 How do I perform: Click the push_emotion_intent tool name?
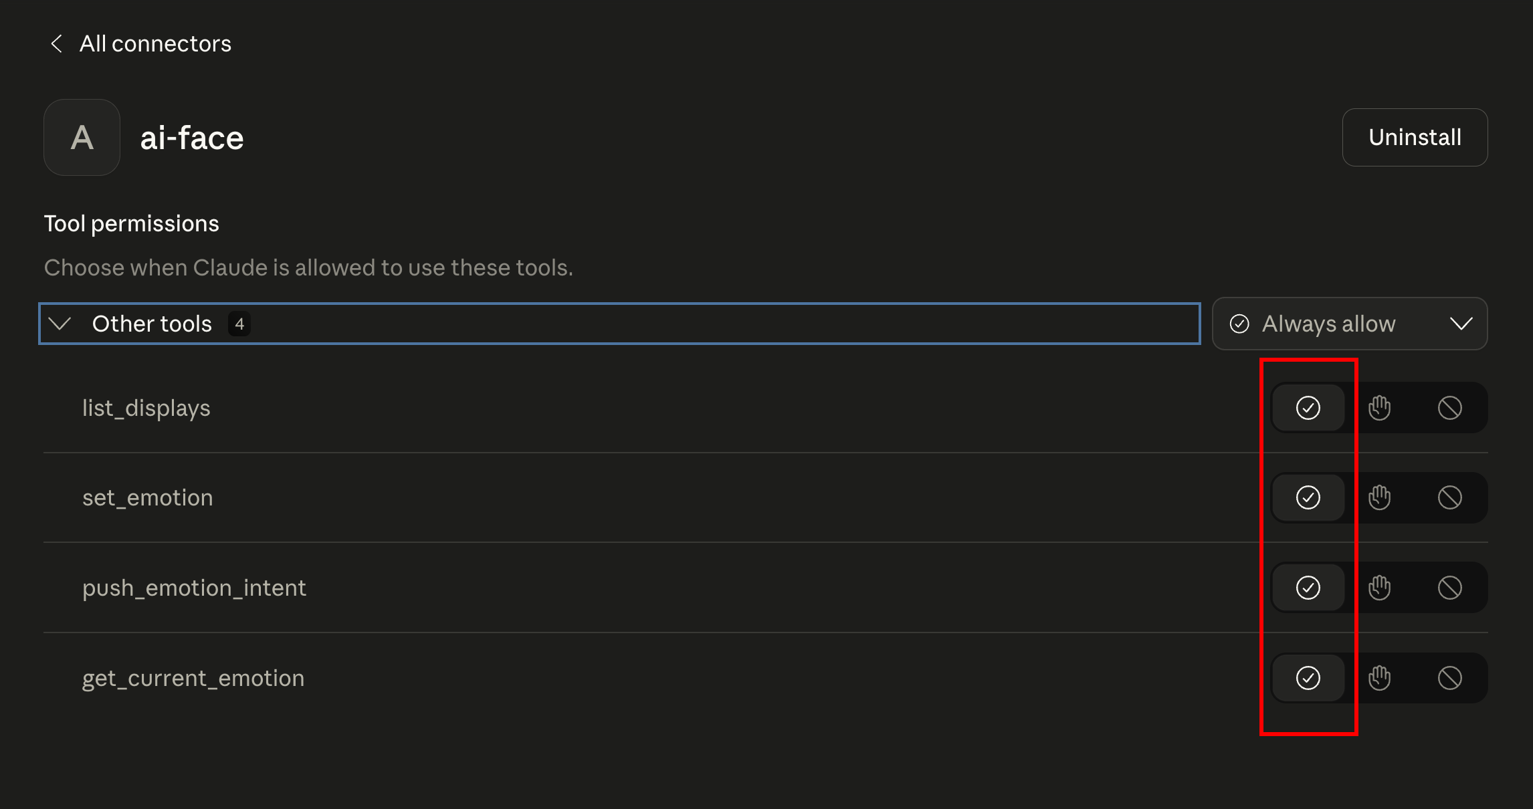coord(194,588)
